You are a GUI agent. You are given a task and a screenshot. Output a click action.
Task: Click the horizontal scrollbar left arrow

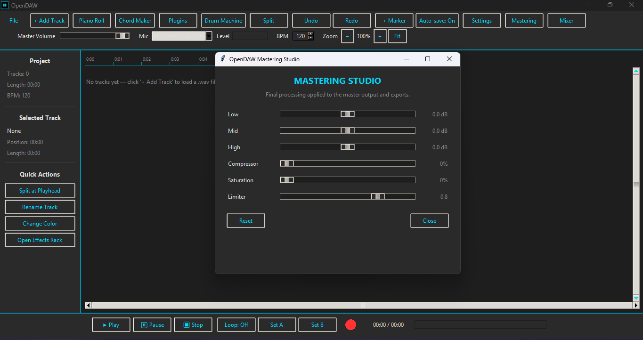click(88, 305)
